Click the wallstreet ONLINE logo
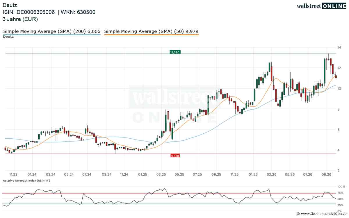349x218 pixels. click(x=321, y=6)
